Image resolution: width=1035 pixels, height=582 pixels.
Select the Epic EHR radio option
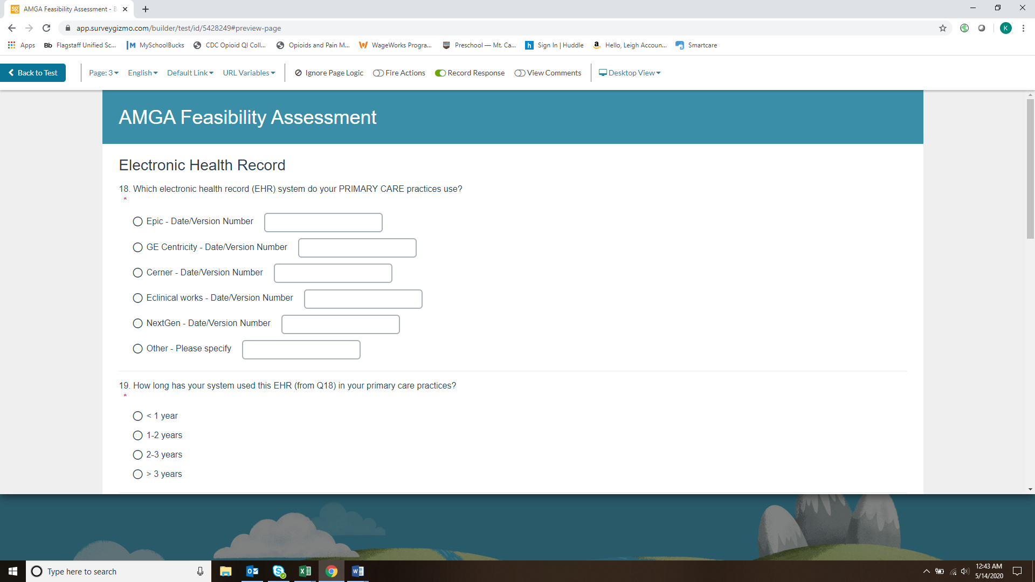137,221
